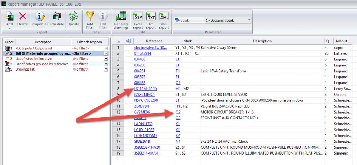
Task: Select row number 19 header
Action: pyautogui.click(x=118, y=153)
